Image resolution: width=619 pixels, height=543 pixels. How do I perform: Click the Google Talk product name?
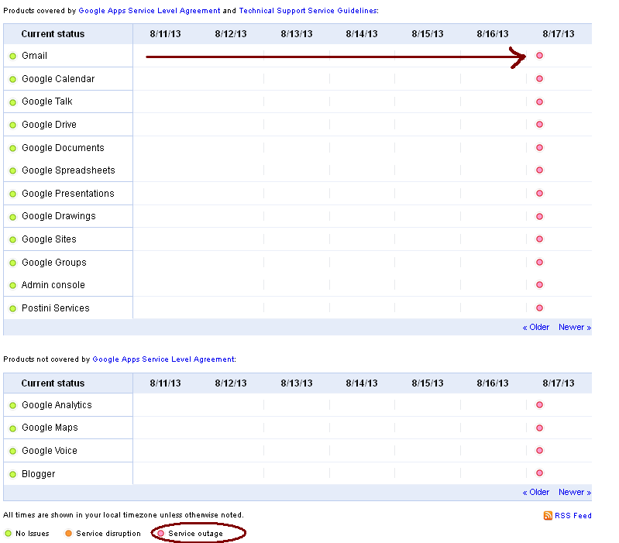(47, 101)
